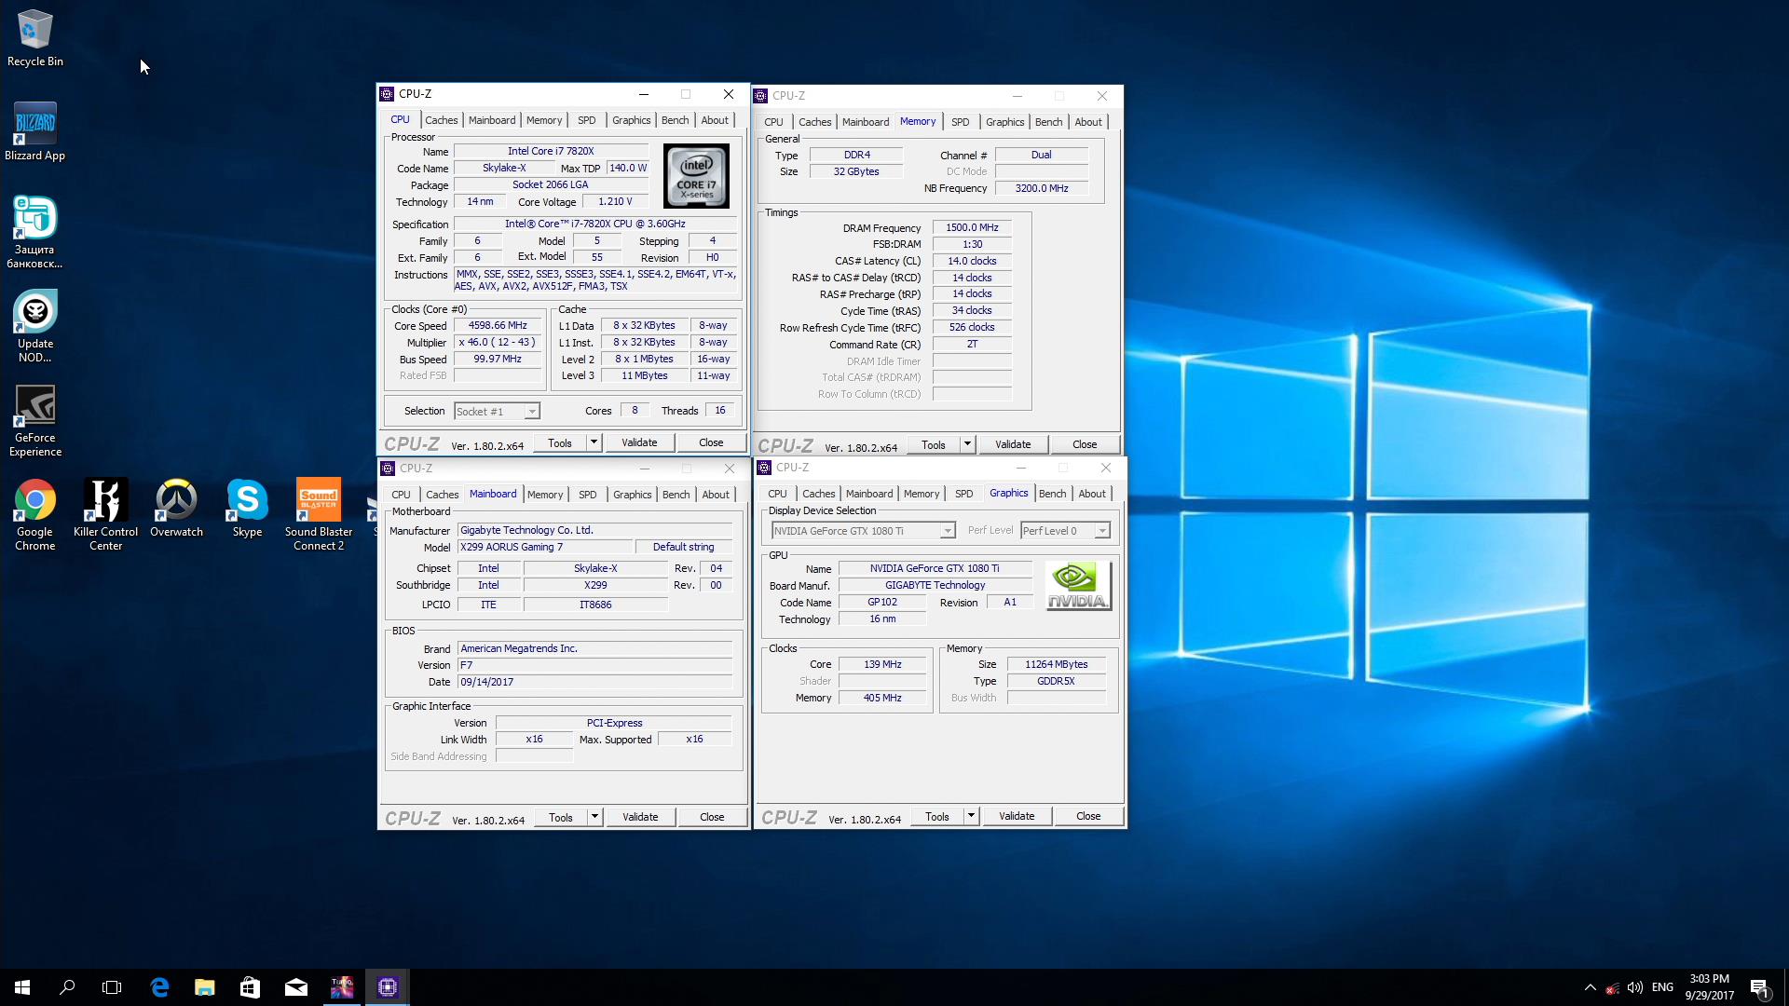Viewport: 1789px width, 1006px height.
Task: Click the taskbar clock and date
Action: tap(1709, 987)
